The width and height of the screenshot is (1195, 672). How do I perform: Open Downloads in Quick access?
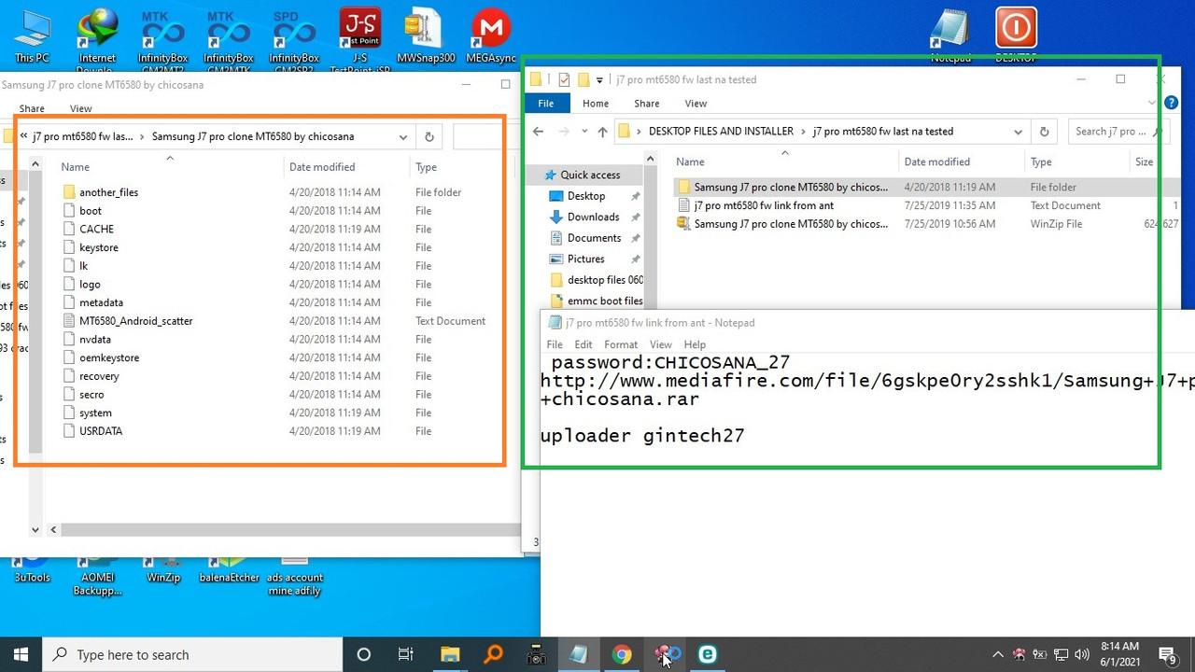click(x=593, y=217)
